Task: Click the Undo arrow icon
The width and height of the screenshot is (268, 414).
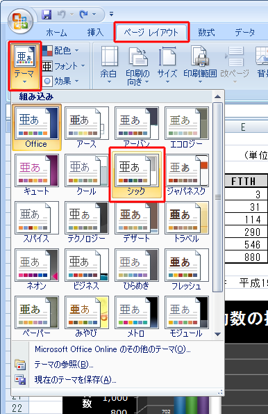Action: click(62, 15)
